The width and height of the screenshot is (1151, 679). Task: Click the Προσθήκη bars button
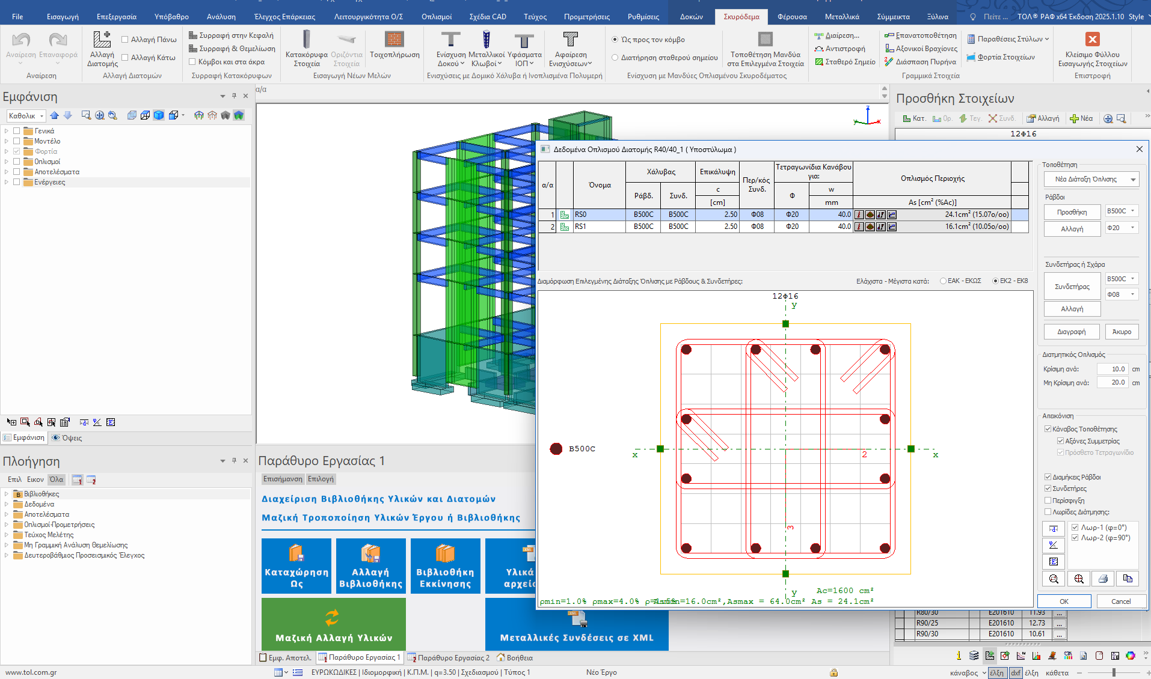(1072, 212)
